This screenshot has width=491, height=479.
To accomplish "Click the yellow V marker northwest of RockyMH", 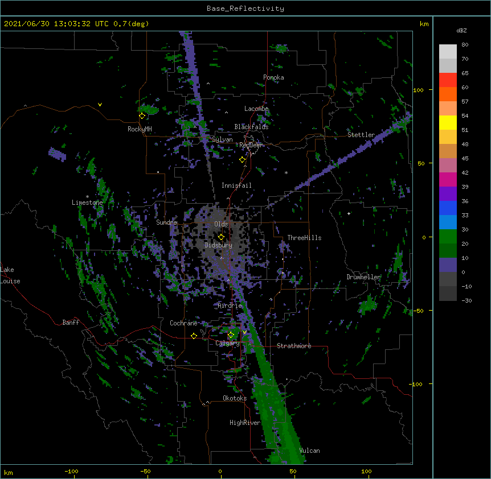I will (100, 105).
